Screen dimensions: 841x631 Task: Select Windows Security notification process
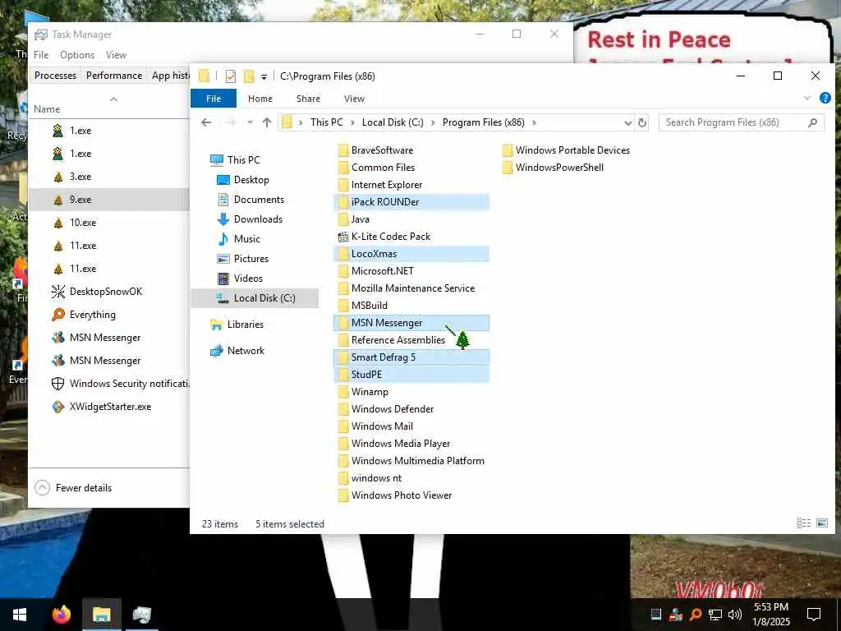109,384
